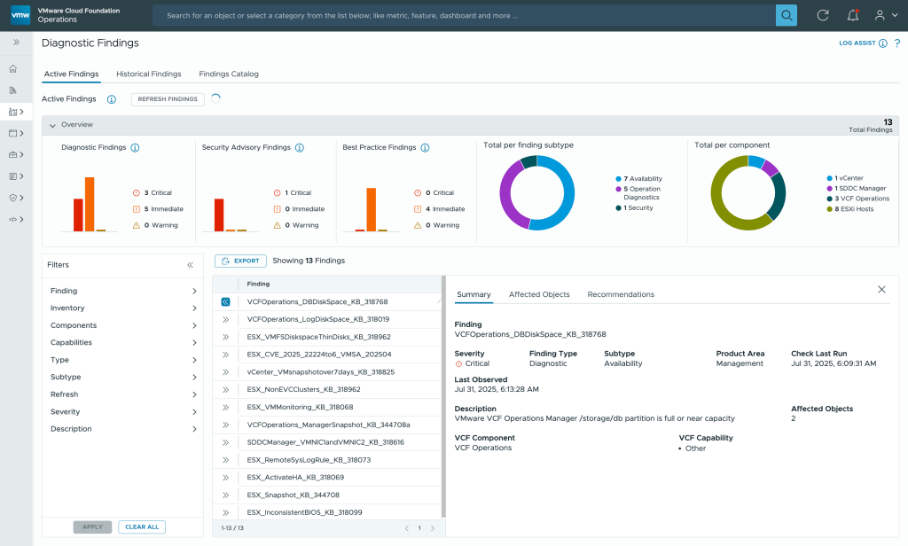Click info icon beside Security Advisory Findings
The image size is (908, 546).
[x=300, y=148]
